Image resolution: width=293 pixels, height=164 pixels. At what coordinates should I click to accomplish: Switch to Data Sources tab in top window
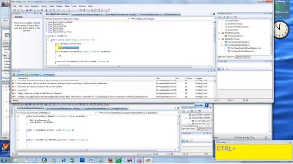point(243,56)
